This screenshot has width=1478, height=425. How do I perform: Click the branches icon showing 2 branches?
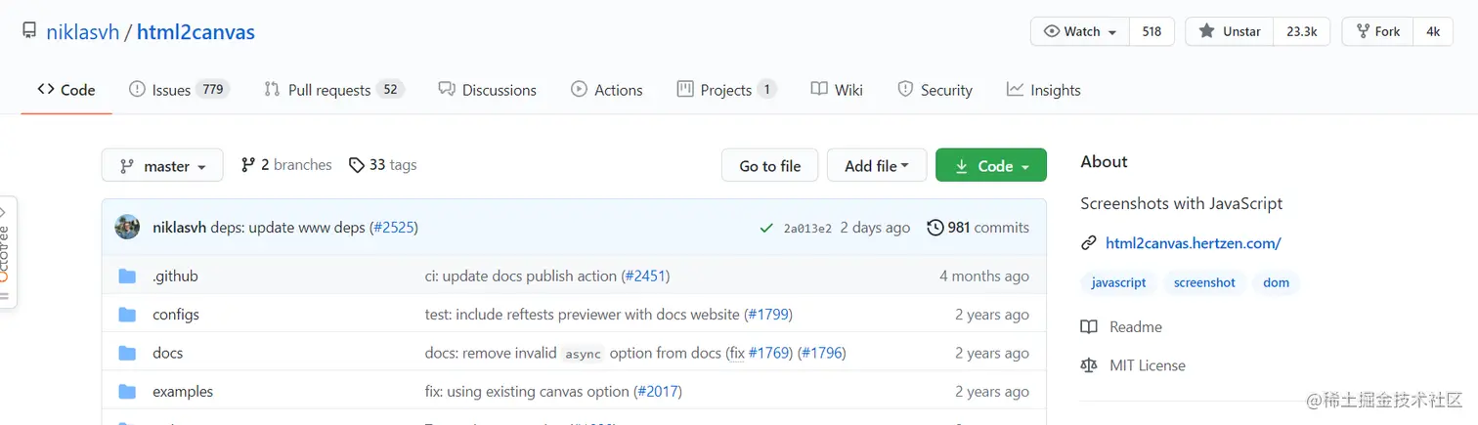point(248,165)
